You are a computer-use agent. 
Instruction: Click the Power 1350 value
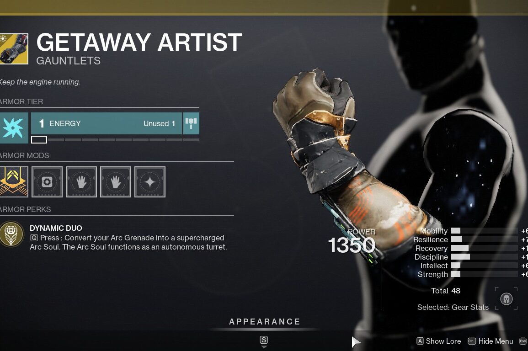coord(352,245)
